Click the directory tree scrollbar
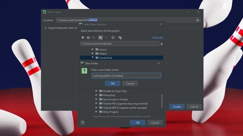Screen dimensions: 243x136 (162, 101)
